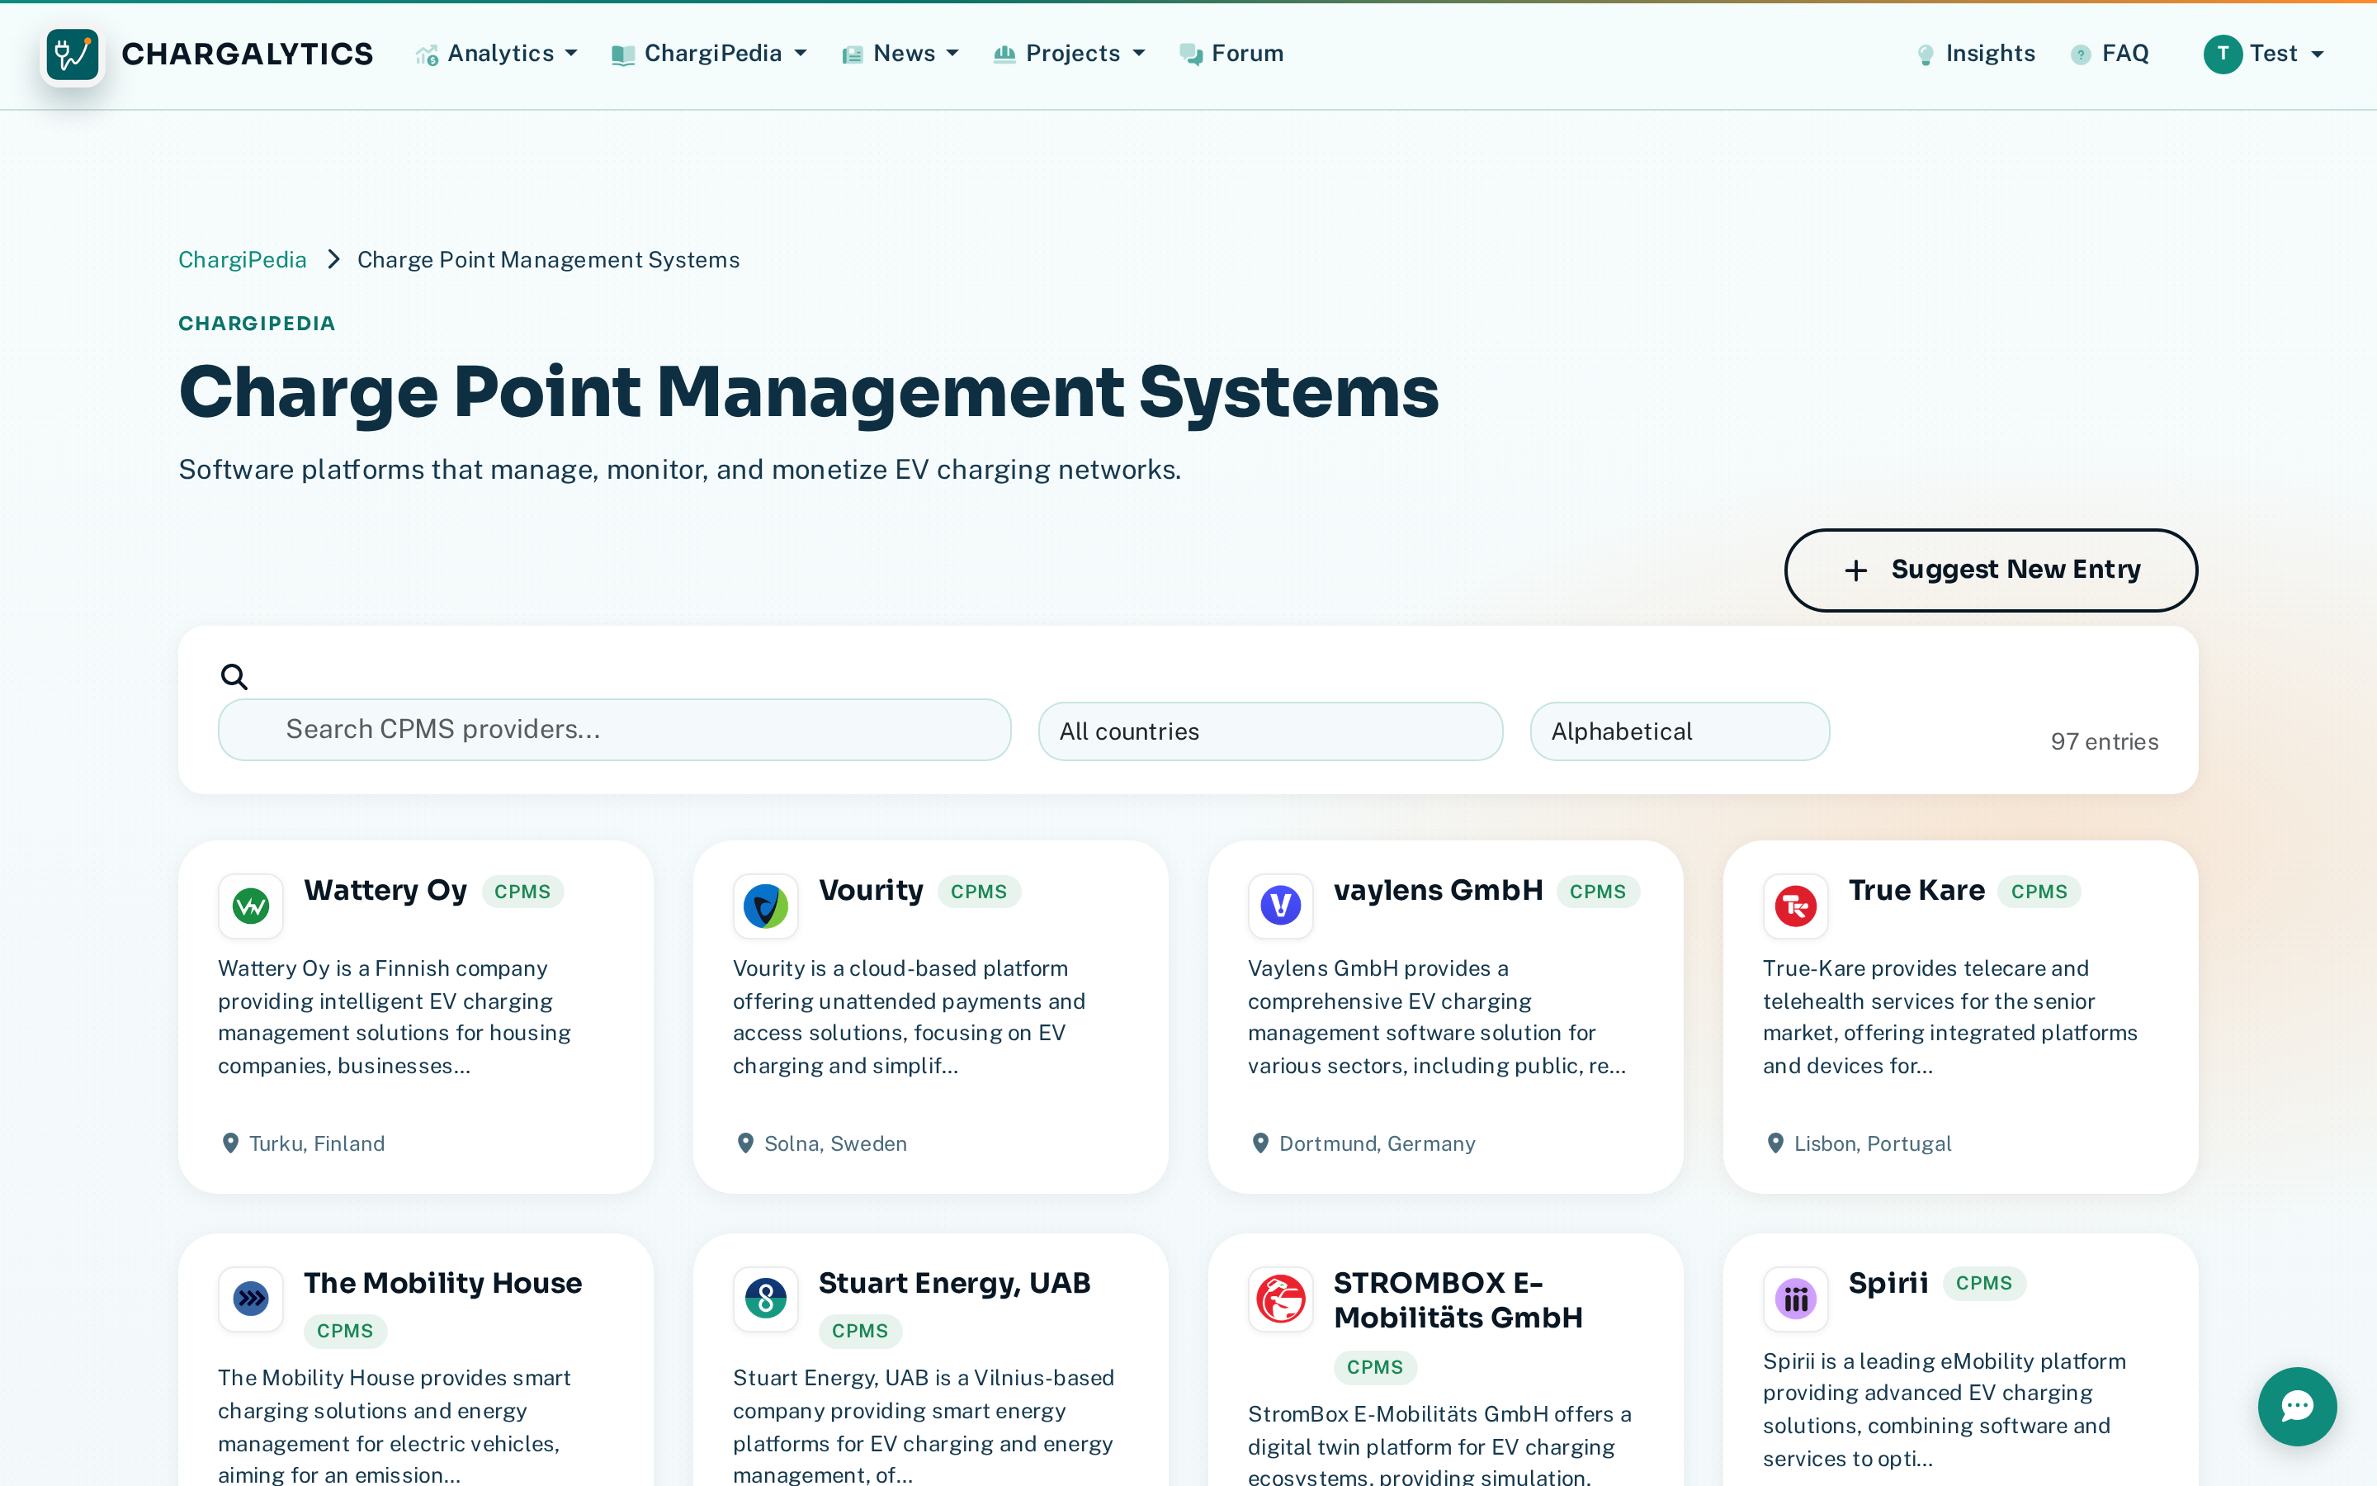This screenshot has height=1486, width=2377.
Task: Click the Vourity logo
Action: click(x=765, y=905)
